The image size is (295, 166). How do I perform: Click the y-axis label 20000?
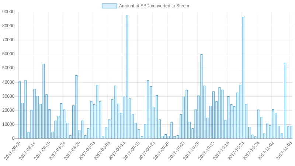point(8,110)
